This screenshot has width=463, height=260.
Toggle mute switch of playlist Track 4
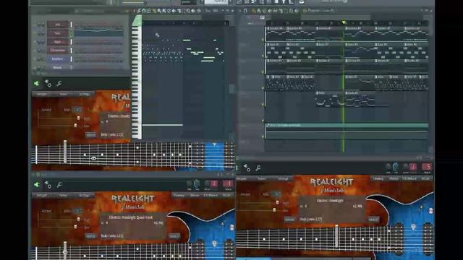[x=263, y=88]
